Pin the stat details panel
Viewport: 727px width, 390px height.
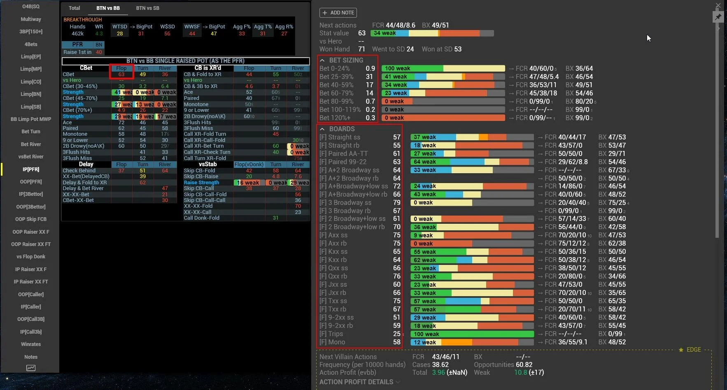[718, 17]
